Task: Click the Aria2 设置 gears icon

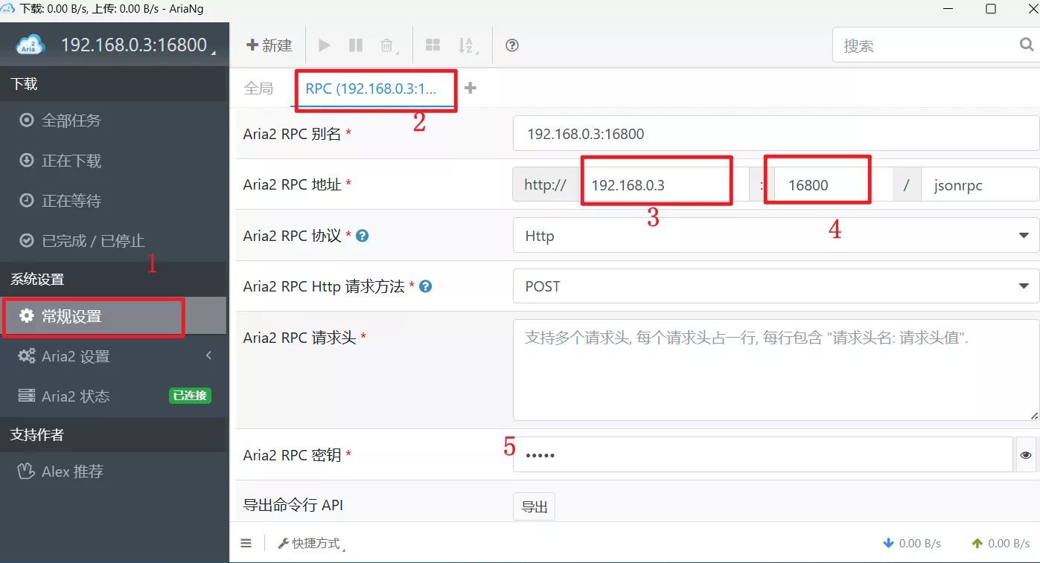Action: pyautogui.click(x=27, y=356)
